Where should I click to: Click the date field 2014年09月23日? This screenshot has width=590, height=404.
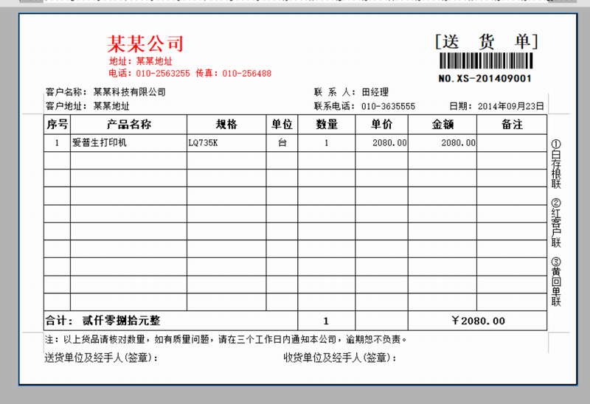click(511, 106)
